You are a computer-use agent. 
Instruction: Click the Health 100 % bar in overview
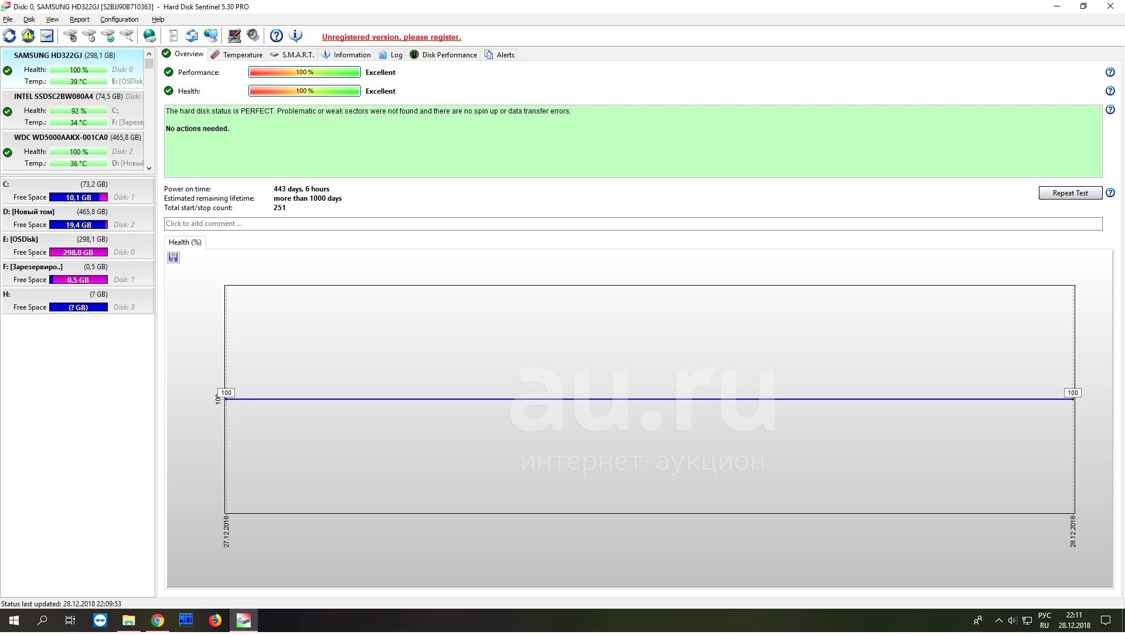tap(305, 91)
